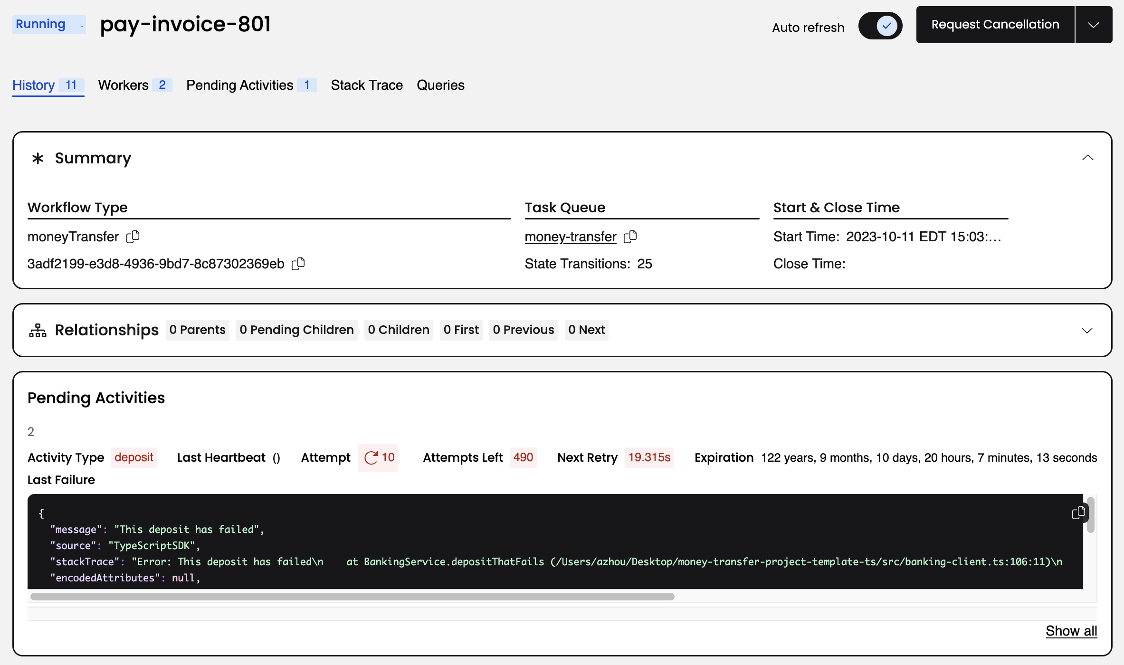
Task: Copy the run ID 3adf2199
Action: click(x=298, y=264)
